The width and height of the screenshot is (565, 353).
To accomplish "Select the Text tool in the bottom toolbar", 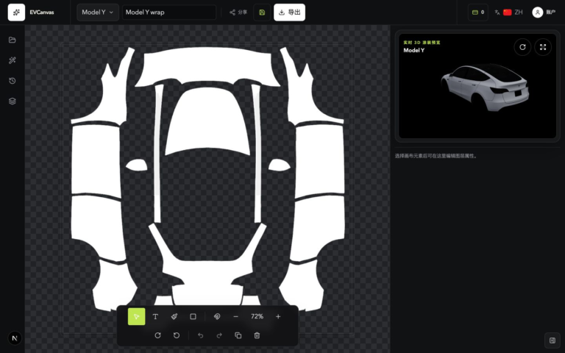I will (155, 317).
